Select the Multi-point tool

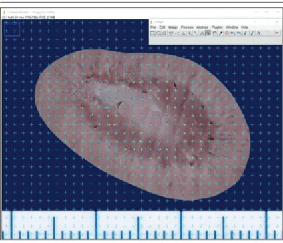click(x=190, y=33)
